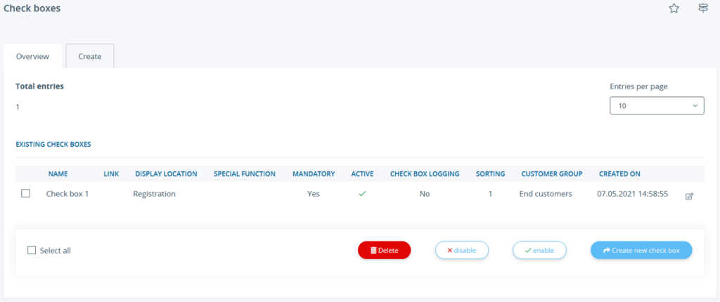This screenshot has height=302, width=720.
Task: Click the DISPLAY LOCATION column header
Action: [166, 174]
